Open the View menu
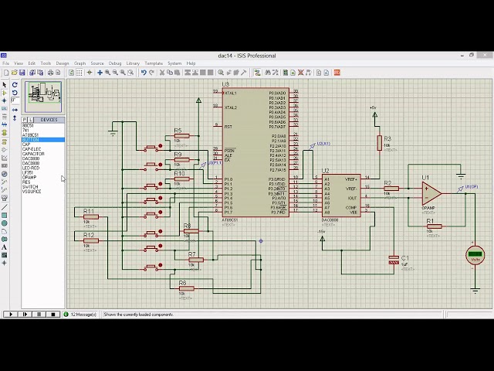The width and height of the screenshot is (494, 371). coord(19,63)
